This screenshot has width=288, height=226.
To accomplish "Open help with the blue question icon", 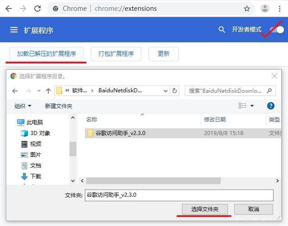I will click(271, 106).
